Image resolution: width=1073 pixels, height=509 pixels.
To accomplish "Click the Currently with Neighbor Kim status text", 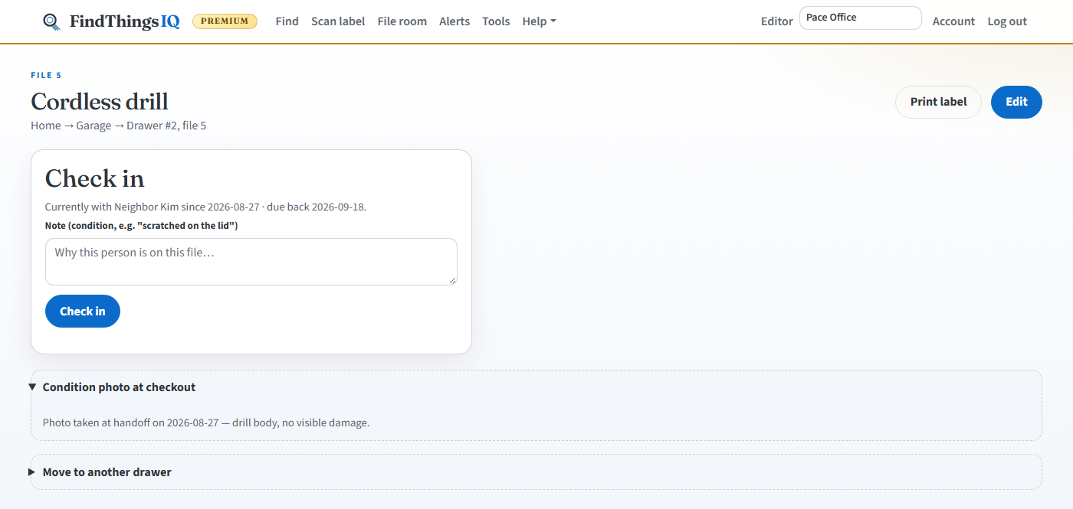I will [205, 207].
